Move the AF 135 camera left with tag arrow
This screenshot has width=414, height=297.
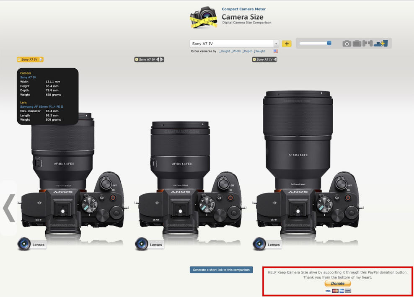coord(275,59)
